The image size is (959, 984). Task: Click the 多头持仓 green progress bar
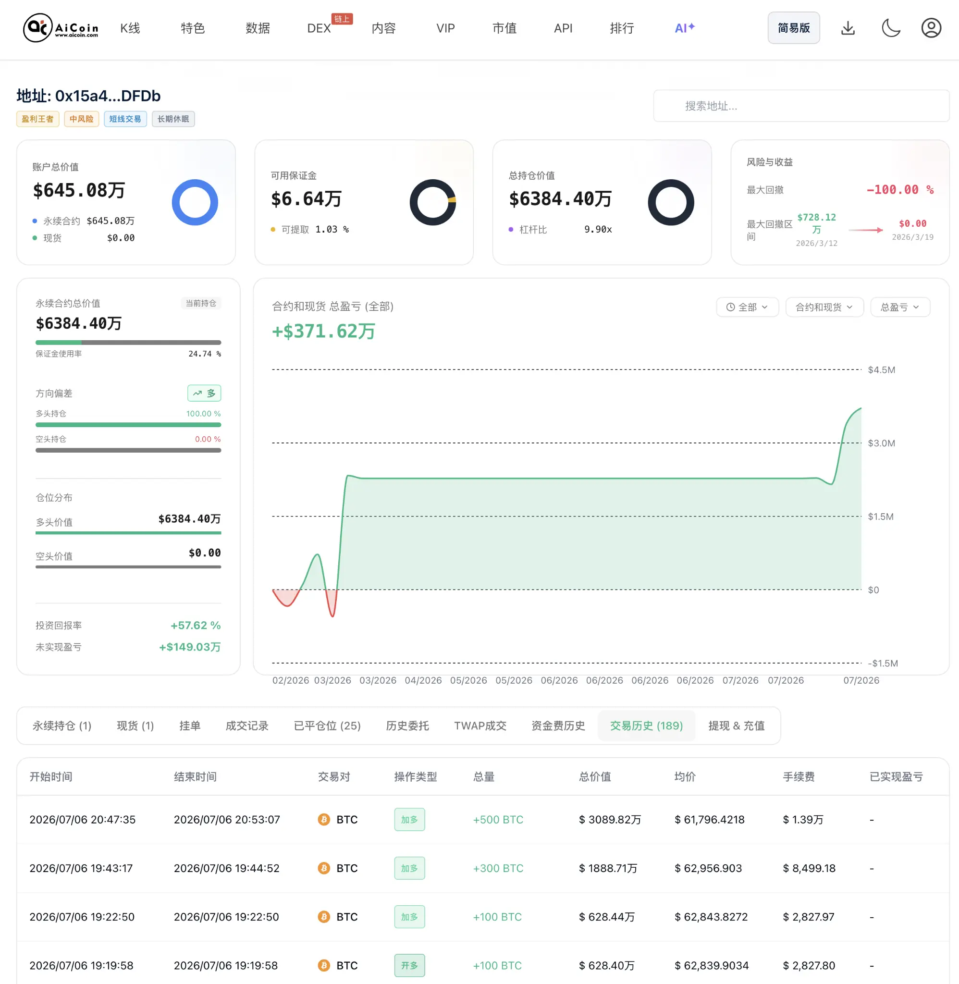coord(128,425)
